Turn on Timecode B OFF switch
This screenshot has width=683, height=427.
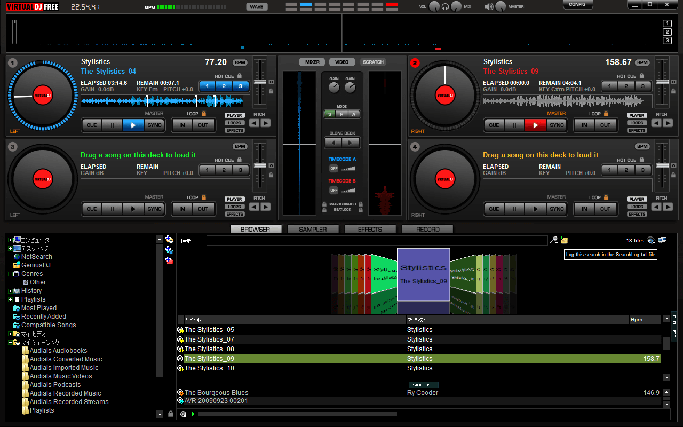(333, 190)
